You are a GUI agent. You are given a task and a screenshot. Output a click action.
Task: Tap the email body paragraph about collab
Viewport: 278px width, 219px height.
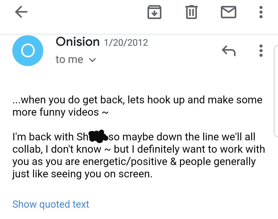(139, 155)
